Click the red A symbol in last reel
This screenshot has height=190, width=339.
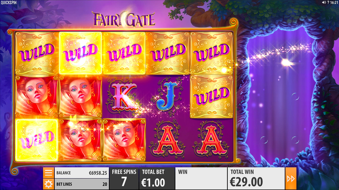pyautogui.click(x=211, y=140)
